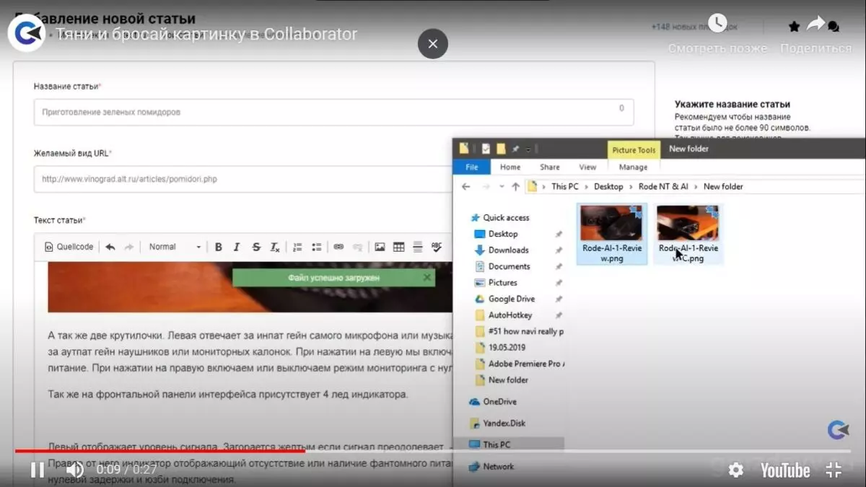The image size is (866, 487).
Task: Dismiss the green file uploaded notification
Action: tap(427, 277)
